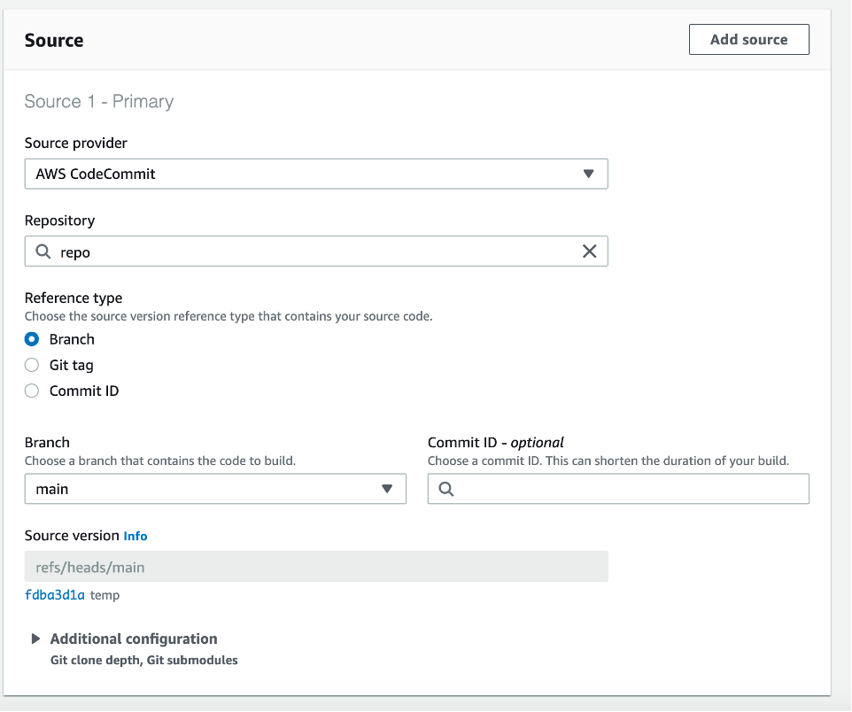Screen dimensions: 852x712
Task: Open the Info link beside Source version
Action: pos(136,536)
